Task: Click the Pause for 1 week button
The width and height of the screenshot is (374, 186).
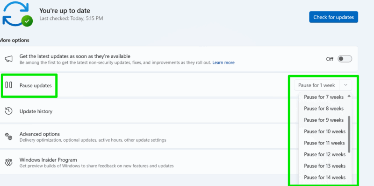Action: [x=316, y=85]
